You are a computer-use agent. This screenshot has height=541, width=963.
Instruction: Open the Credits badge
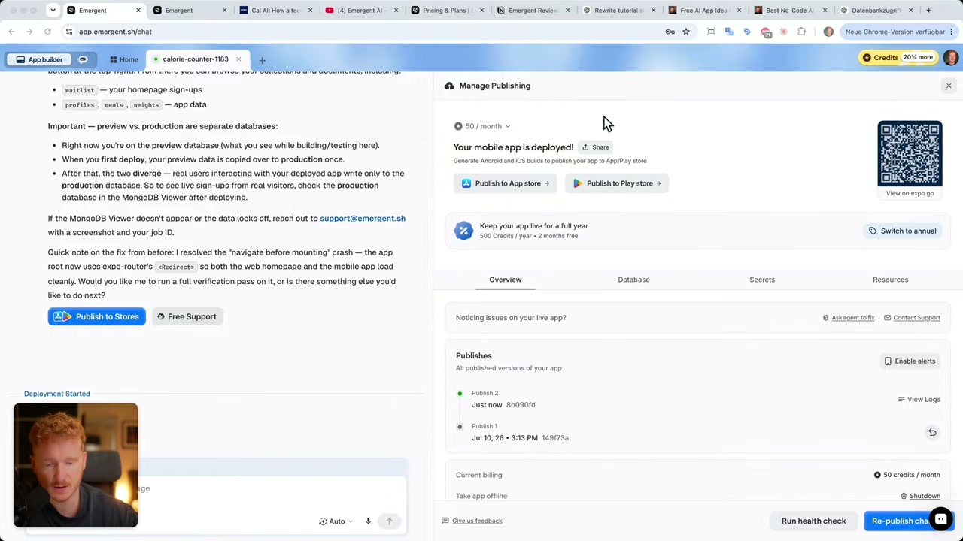[x=898, y=57]
